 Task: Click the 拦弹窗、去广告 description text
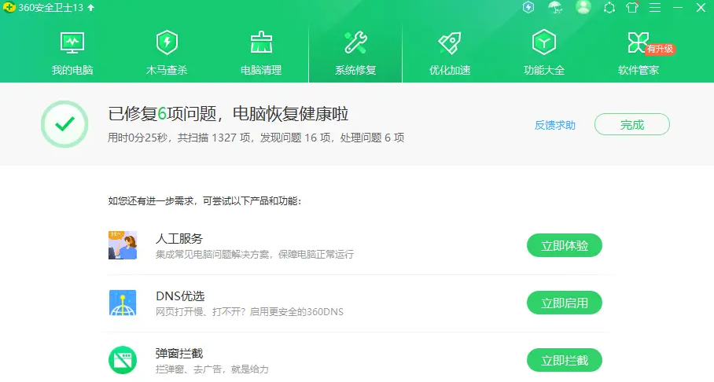click(x=212, y=369)
